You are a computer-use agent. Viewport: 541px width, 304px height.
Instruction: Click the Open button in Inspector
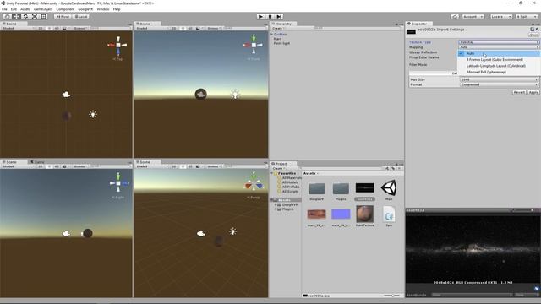[x=533, y=35]
